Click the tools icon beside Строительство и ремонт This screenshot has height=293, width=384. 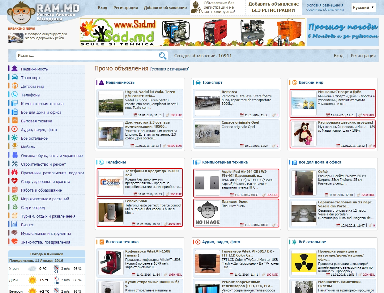[15, 164]
